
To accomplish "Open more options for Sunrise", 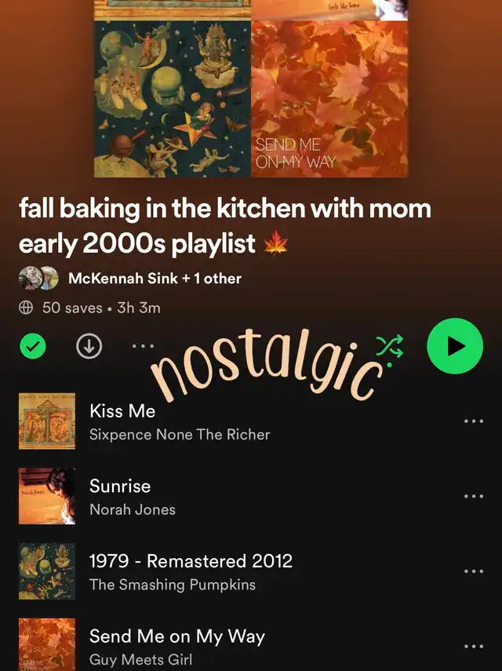I will pyautogui.click(x=474, y=497).
